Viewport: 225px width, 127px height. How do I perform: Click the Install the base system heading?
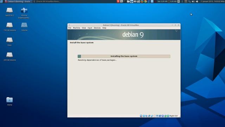coord(82,43)
